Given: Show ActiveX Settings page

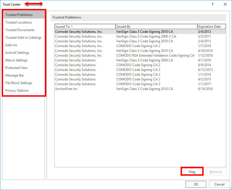Looking at the screenshot, I should (x=24, y=53).
